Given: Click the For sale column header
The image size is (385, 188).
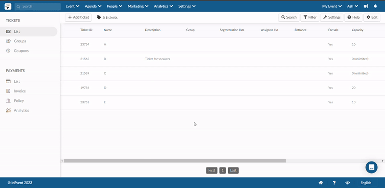Looking at the screenshot, I should click(333, 30).
